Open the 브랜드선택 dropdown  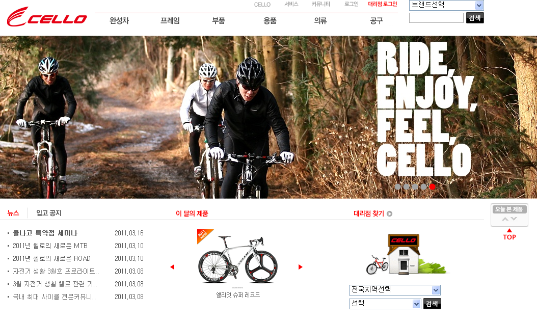click(x=446, y=5)
